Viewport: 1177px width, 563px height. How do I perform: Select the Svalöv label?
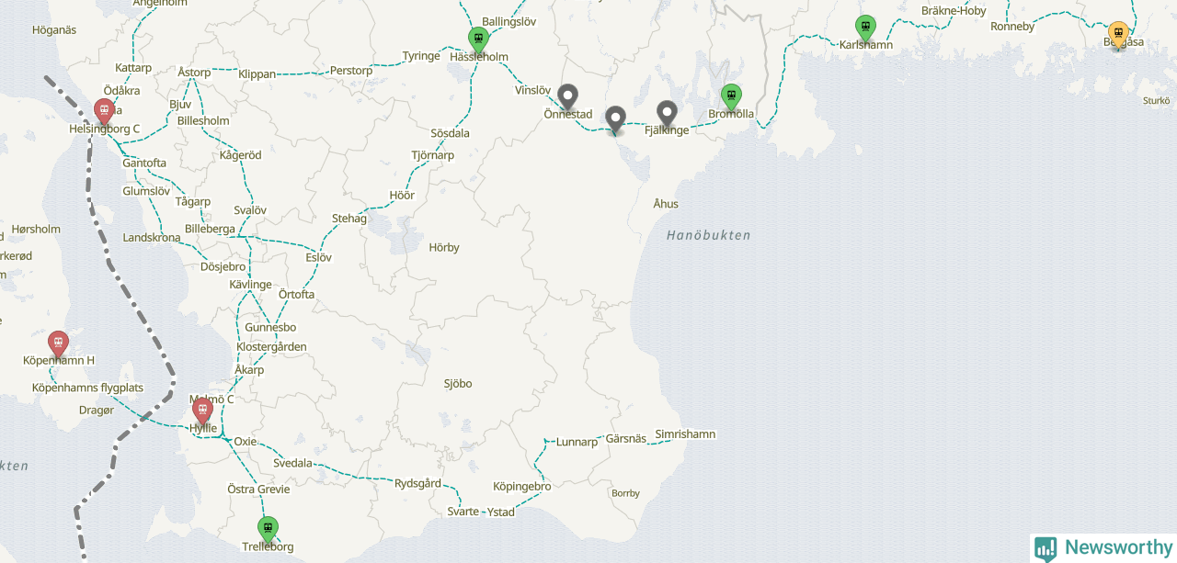pyautogui.click(x=250, y=210)
